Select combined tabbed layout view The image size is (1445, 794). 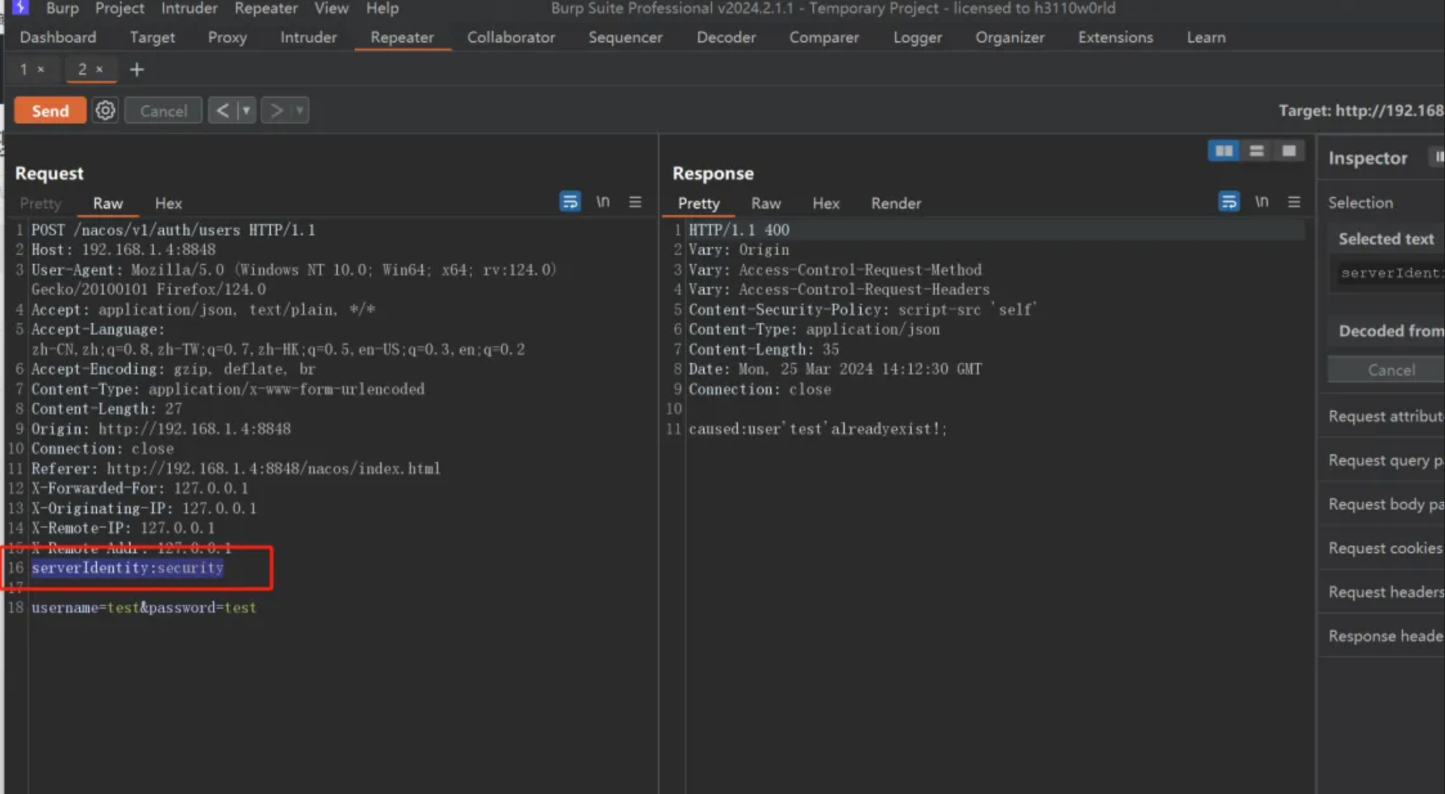point(1289,151)
